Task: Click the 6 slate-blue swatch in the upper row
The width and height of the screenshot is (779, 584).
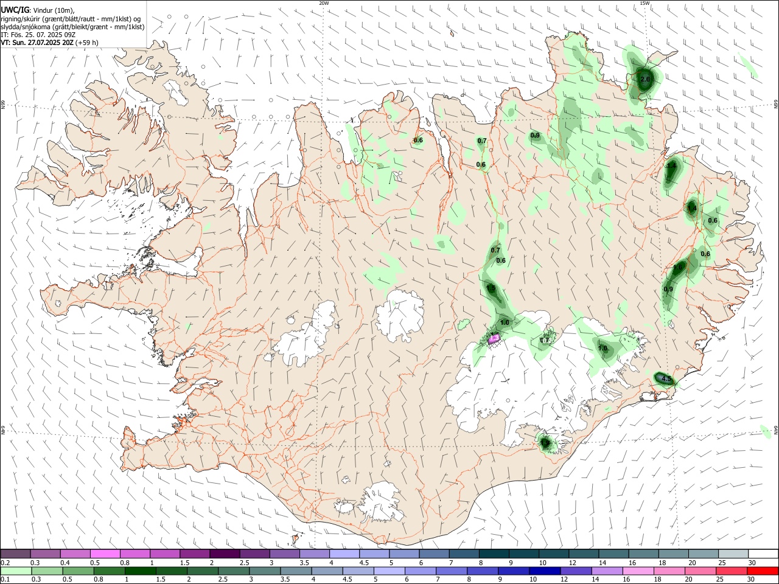Action: (x=434, y=554)
